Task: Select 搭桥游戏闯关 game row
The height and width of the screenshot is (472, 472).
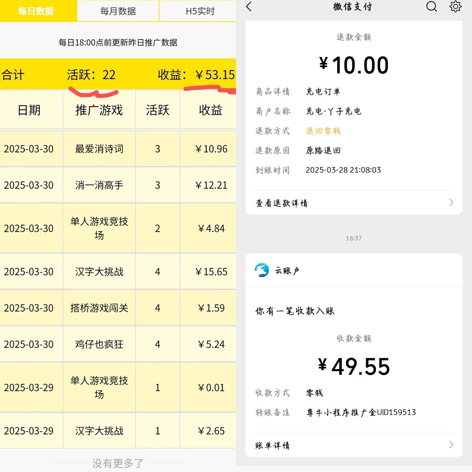Action: (x=118, y=308)
